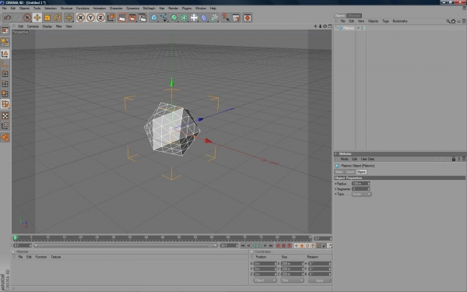This screenshot has width=467, height=292.
Task: Switch to Polygons mode icon
Action: coord(5,94)
